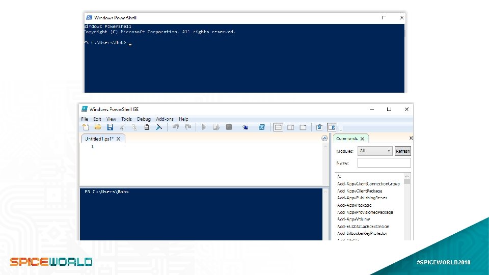Screen dimensions: 489x275
Task: Create a new script with the New icon
Action: click(x=86, y=127)
